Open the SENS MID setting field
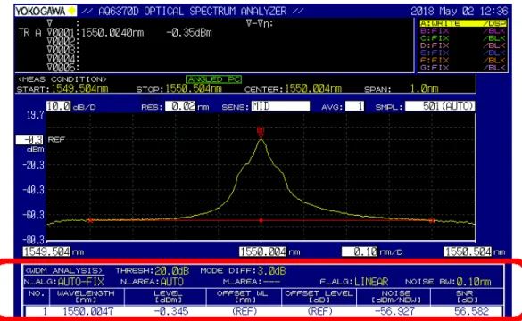 (x=280, y=106)
